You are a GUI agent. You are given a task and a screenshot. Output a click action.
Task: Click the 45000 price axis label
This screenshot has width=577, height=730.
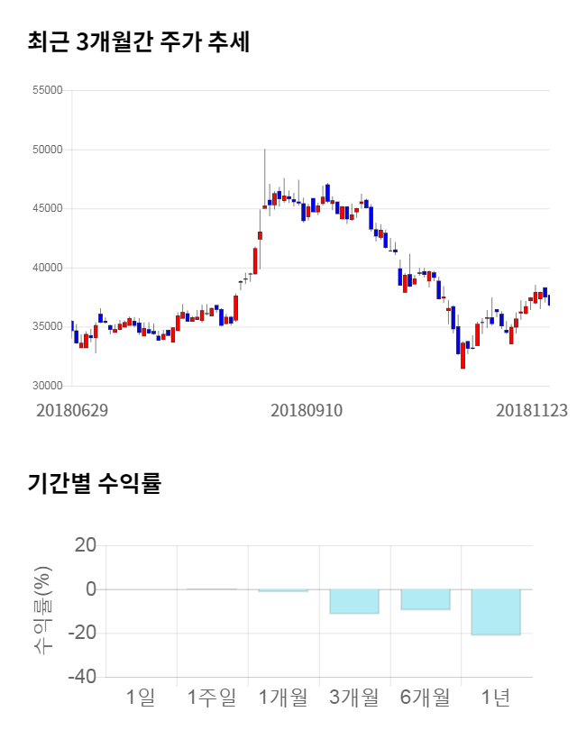point(46,208)
